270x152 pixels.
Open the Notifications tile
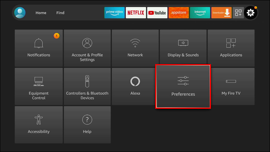tap(39, 48)
